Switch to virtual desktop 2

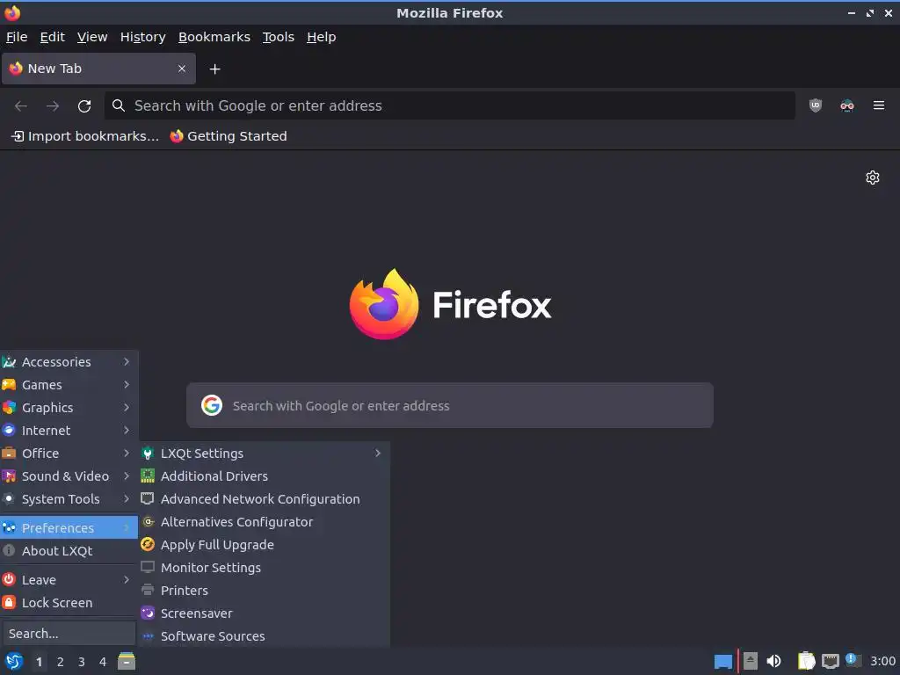pyautogui.click(x=61, y=662)
